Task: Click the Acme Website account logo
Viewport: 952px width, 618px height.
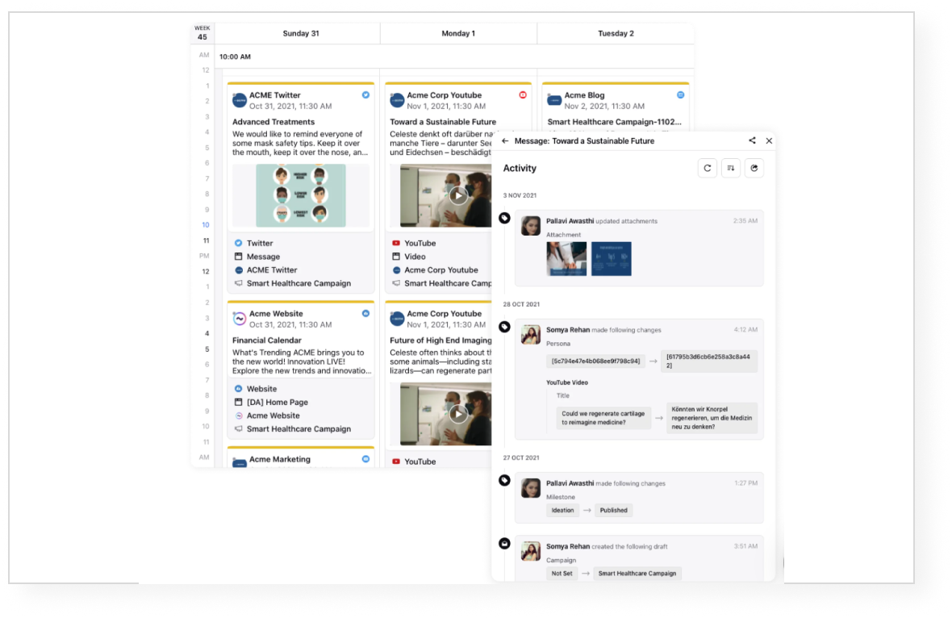Action: tap(240, 319)
